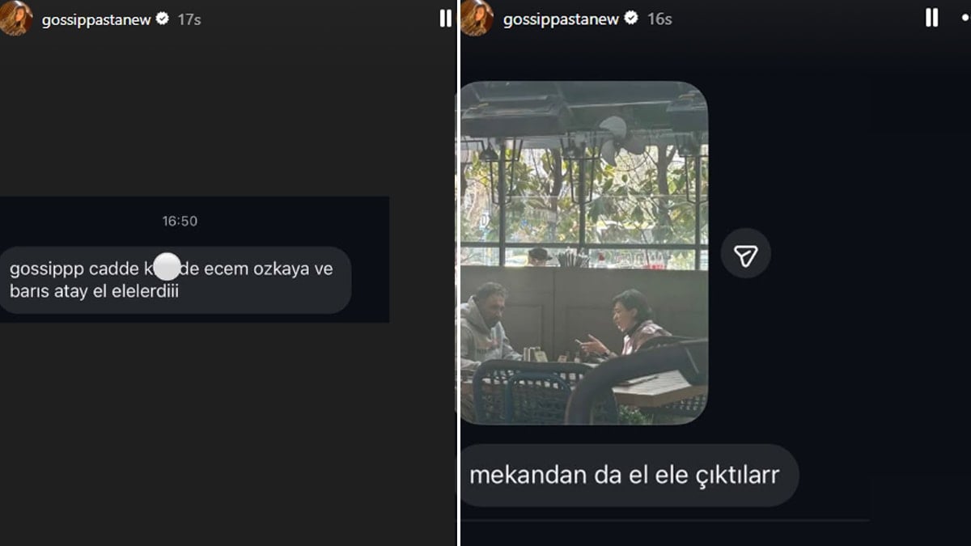Select the message mentioning ecem ozkaya
Viewport: 971px width, 546px height.
(x=176, y=280)
